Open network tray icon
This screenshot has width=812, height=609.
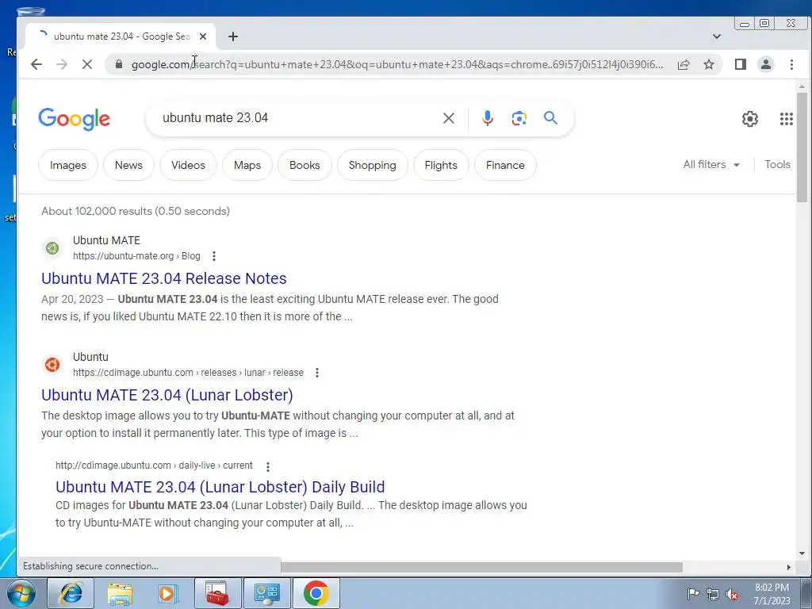(x=713, y=595)
